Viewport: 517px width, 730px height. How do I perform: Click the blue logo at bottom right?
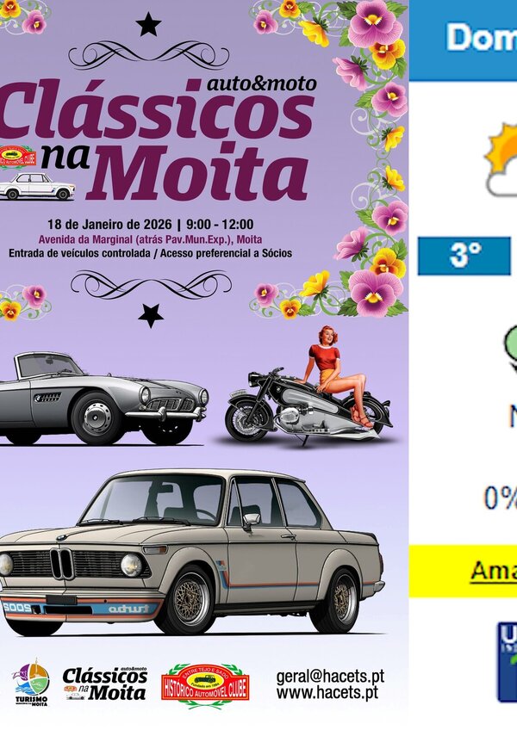point(508,662)
